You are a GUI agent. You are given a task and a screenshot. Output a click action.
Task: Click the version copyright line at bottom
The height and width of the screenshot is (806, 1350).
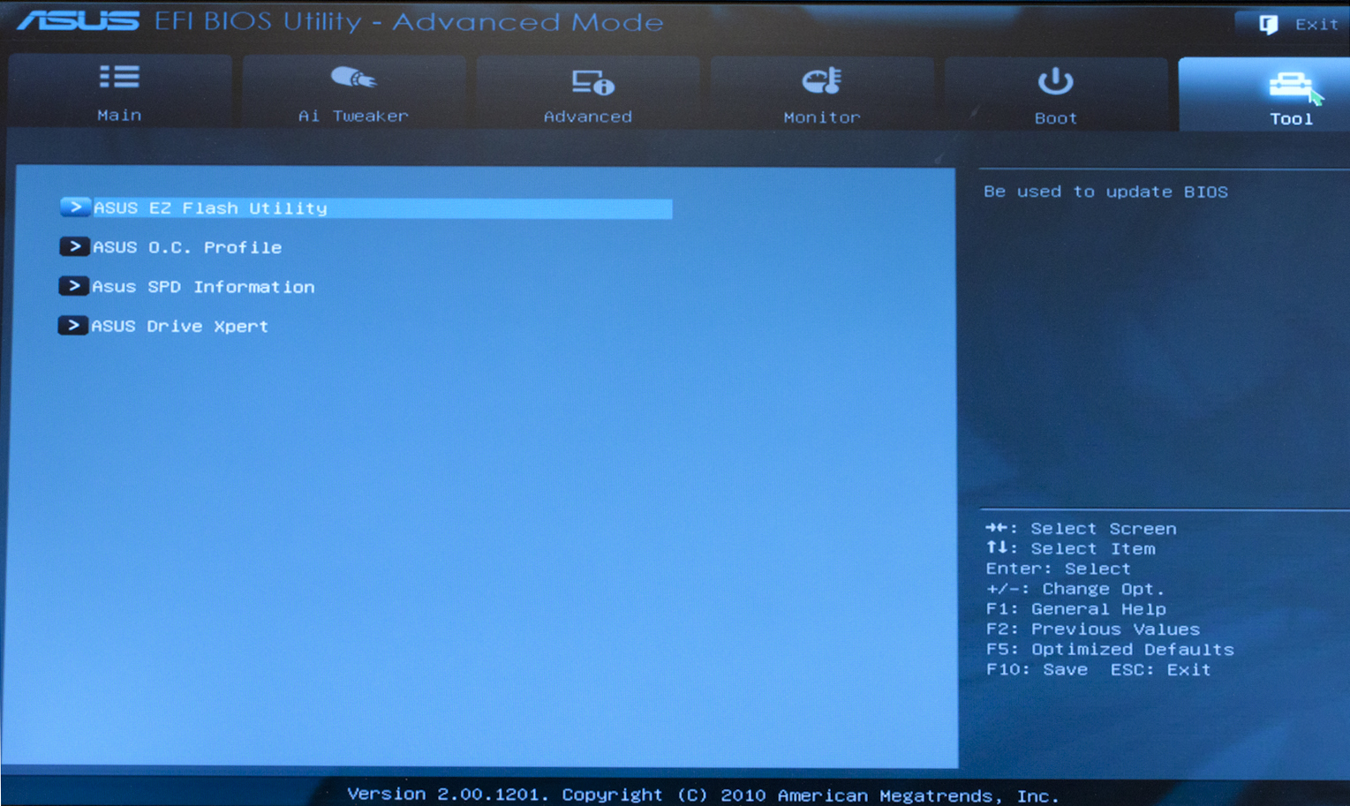coord(703,795)
